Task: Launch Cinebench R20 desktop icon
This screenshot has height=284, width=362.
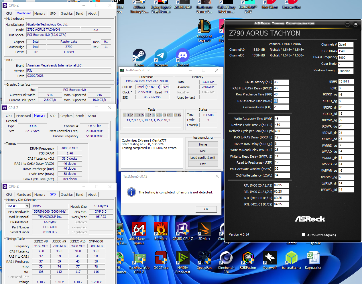Action: 226,262
